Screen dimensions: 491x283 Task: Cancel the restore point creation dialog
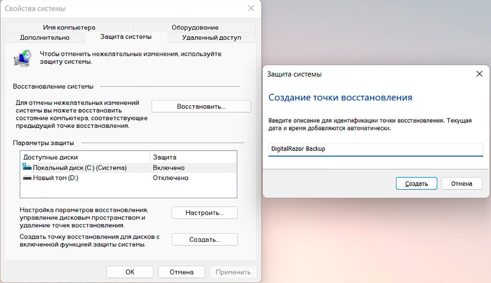pyautogui.click(x=461, y=183)
